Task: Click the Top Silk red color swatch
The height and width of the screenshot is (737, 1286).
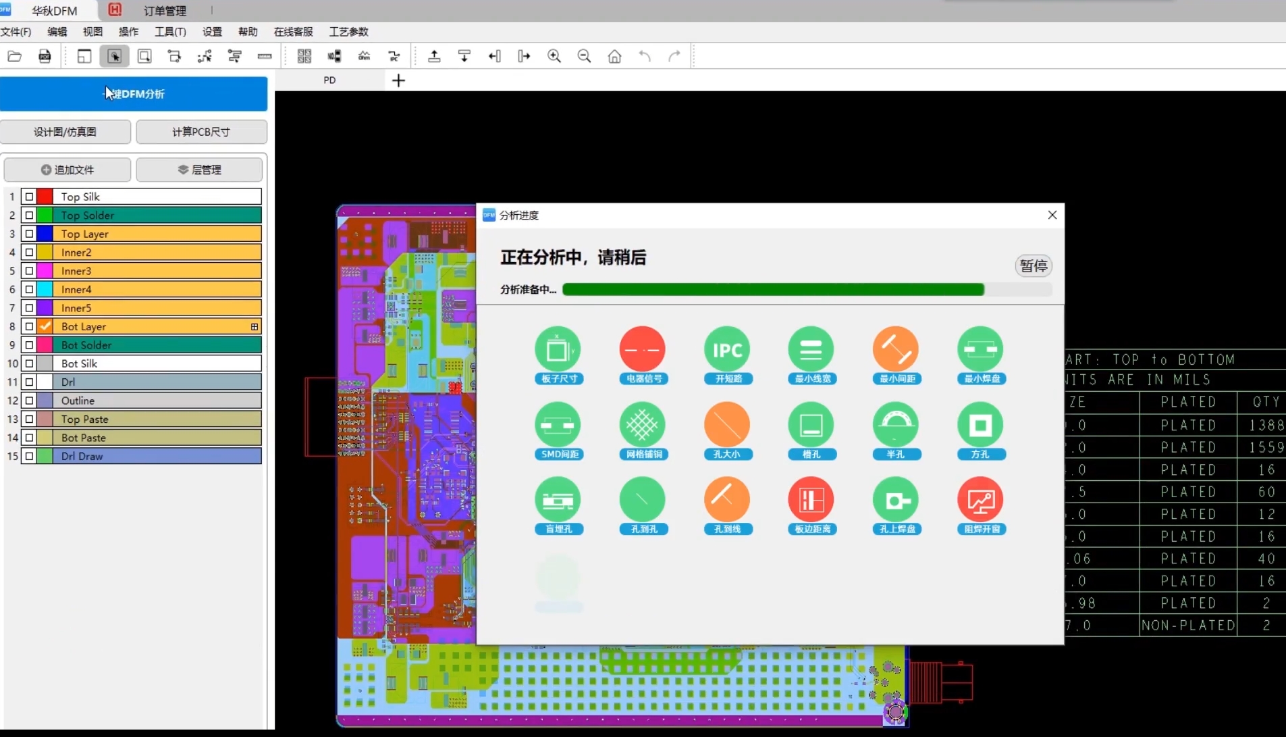Action: tap(45, 197)
